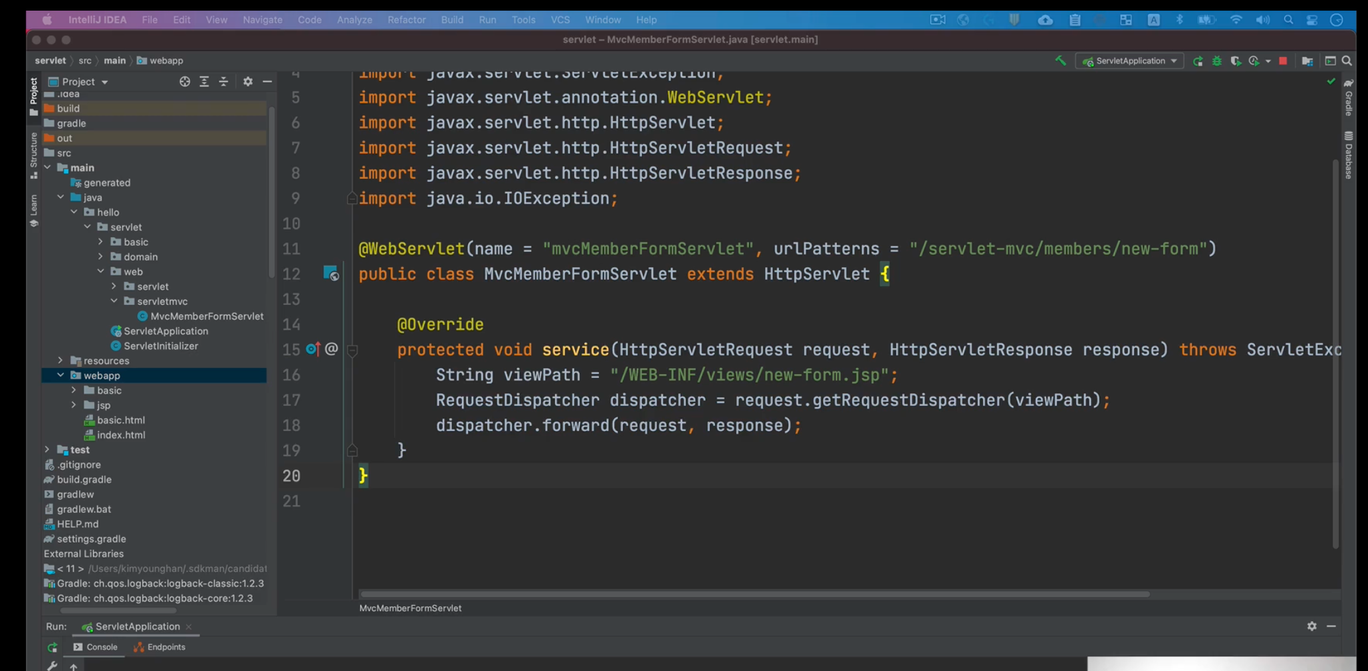
Task: Click the Profiler run icon in toolbar
Action: click(1254, 61)
